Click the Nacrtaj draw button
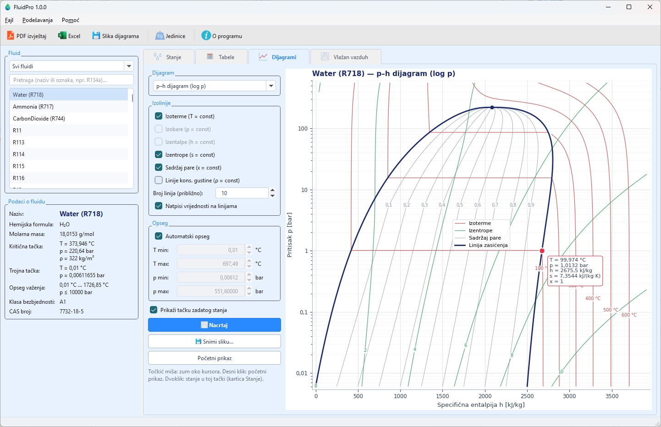Image resolution: width=661 pixels, height=427 pixels. [214, 325]
